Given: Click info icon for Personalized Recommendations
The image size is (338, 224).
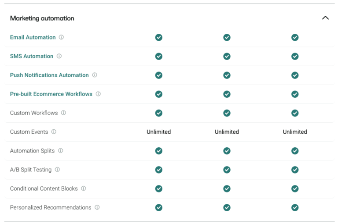Looking at the screenshot, I should point(97,207).
